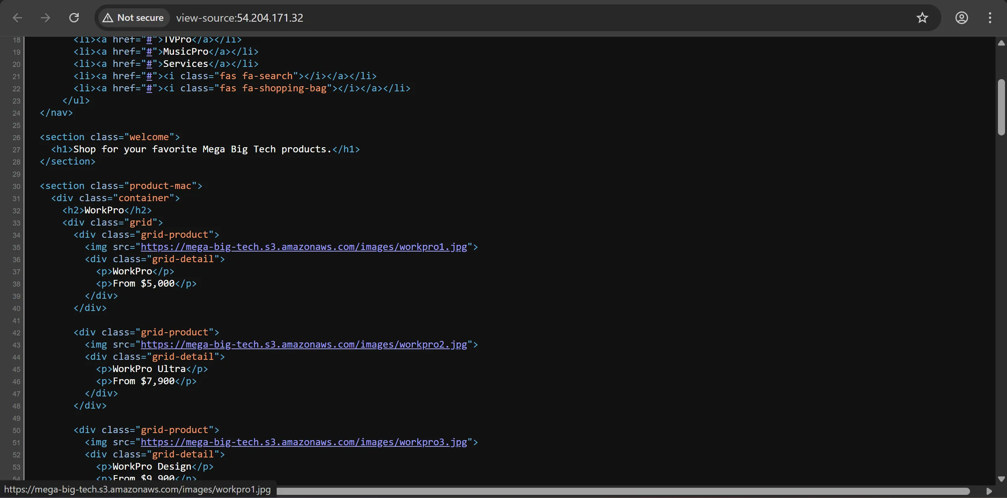Bookmark this page with star icon
The width and height of the screenshot is (1007, 498).
pyautogui.click(x=922, y=18)
